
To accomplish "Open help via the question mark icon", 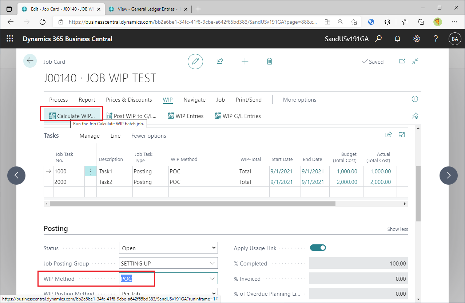I will tap(436, 39).
